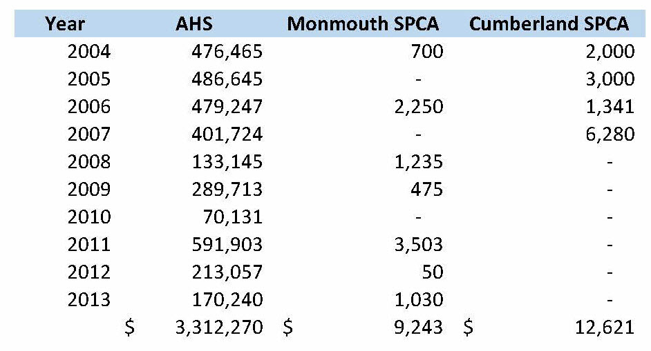Select the 2012 year cell

click(x=88, y=272)
